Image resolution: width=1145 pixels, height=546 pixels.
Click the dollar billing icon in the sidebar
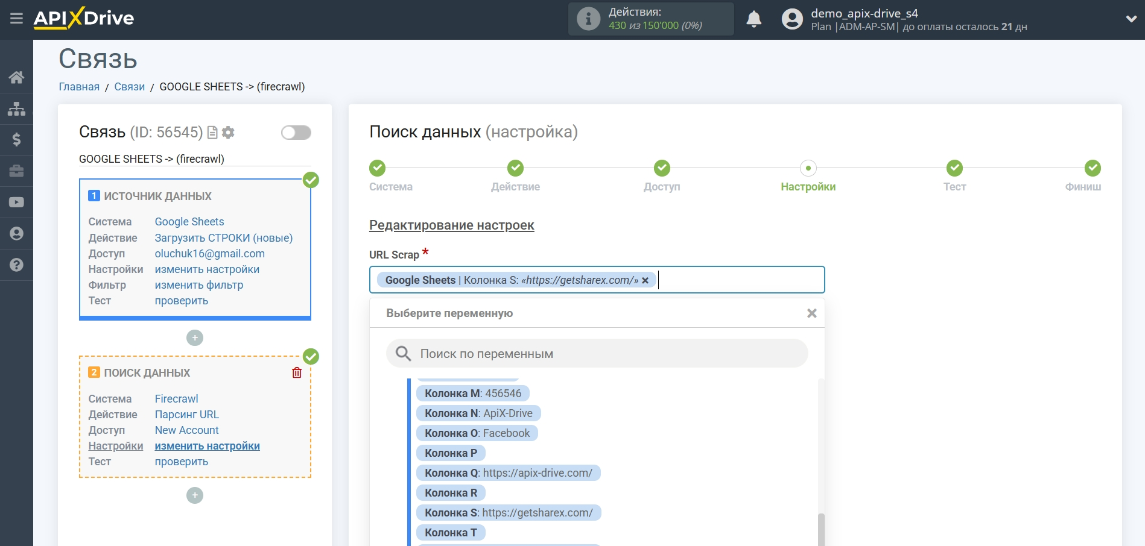16,140
